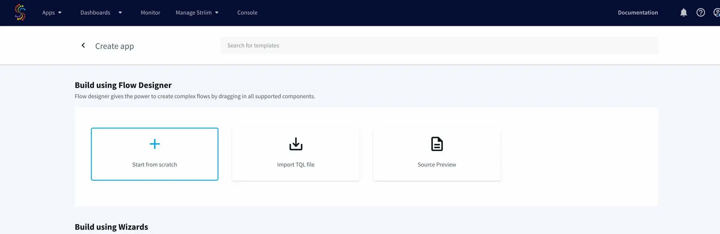The height and width of the screenshot is (234, 720).
Task: Open the Documentation link
Action: pos(637,13)
